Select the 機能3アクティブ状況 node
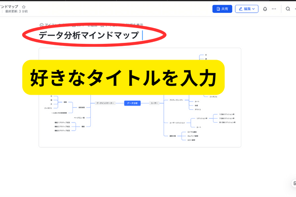This screenshot has width=296, height=197. pos(62,131)
